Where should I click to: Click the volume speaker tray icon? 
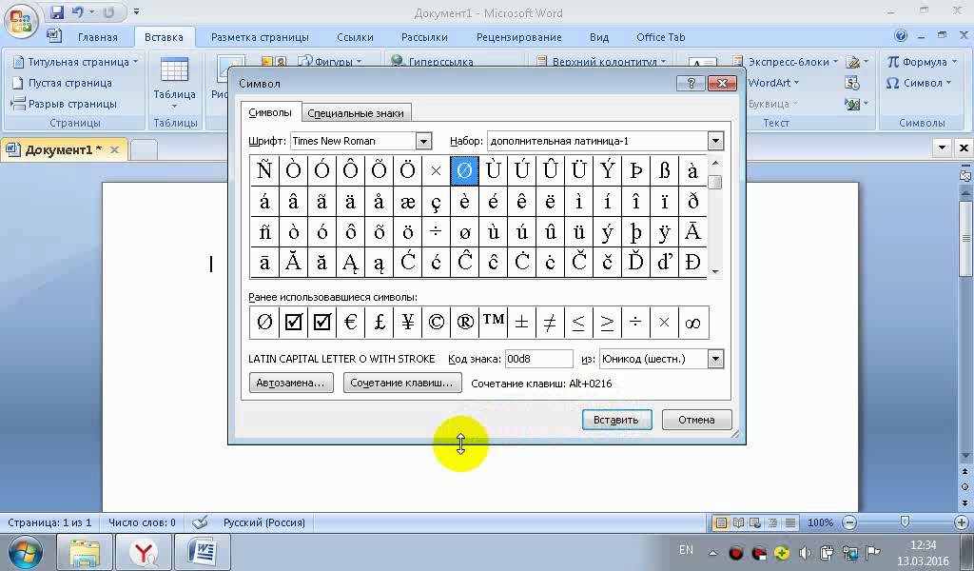pyautogui.click(x=806, y=553)
